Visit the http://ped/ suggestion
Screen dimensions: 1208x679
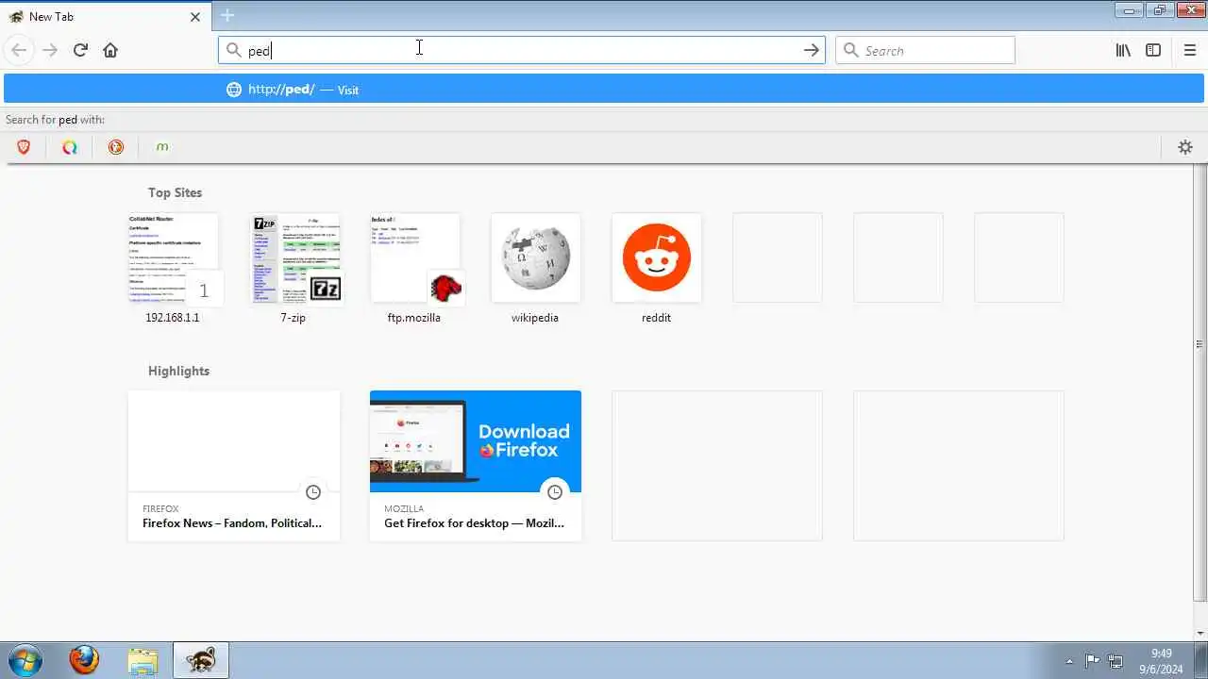[x=604, y=90]
